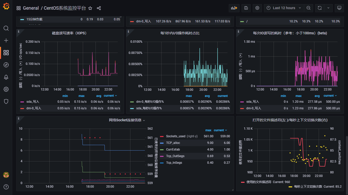Open the Search dashboards icon
Image resolution: width=348 pixels, height=195 pixels.
coord(6,28)
